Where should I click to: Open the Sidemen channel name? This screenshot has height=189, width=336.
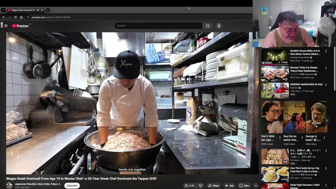tap(294, 88)
